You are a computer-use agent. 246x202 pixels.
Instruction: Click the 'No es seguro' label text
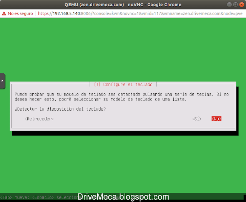[x=20, y=14]
